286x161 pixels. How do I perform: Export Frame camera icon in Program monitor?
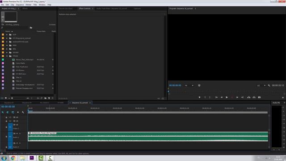(x=259, y=97)
